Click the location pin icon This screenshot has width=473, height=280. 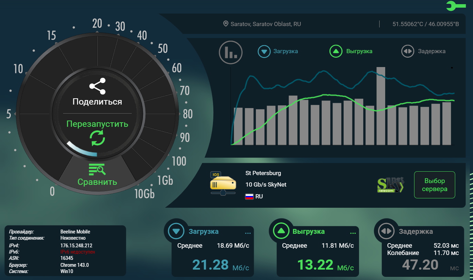(226, 24)
